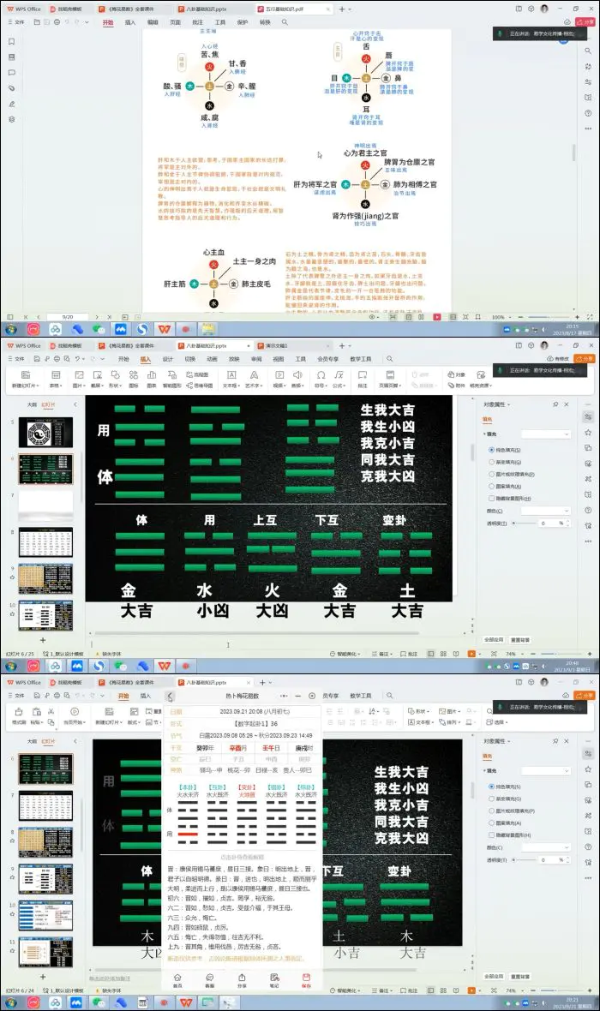Tap the 首页 home icon in 热卜梅花易数 popup

[x=177, y=978]
